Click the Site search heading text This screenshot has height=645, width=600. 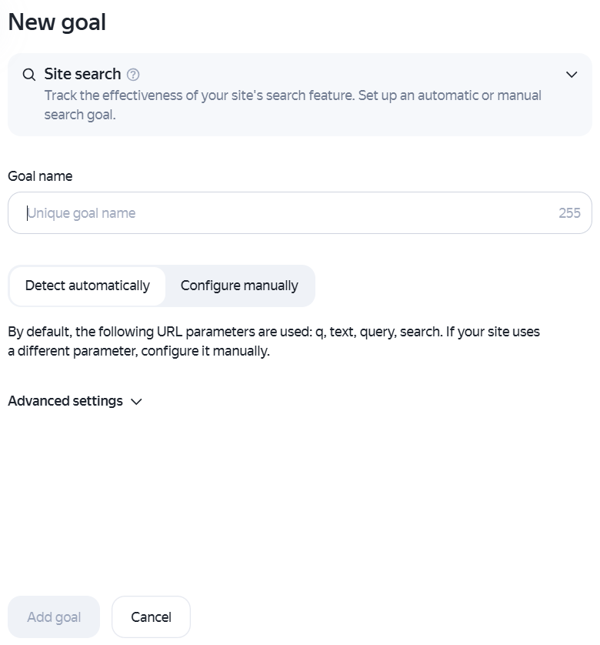[82, 74]
